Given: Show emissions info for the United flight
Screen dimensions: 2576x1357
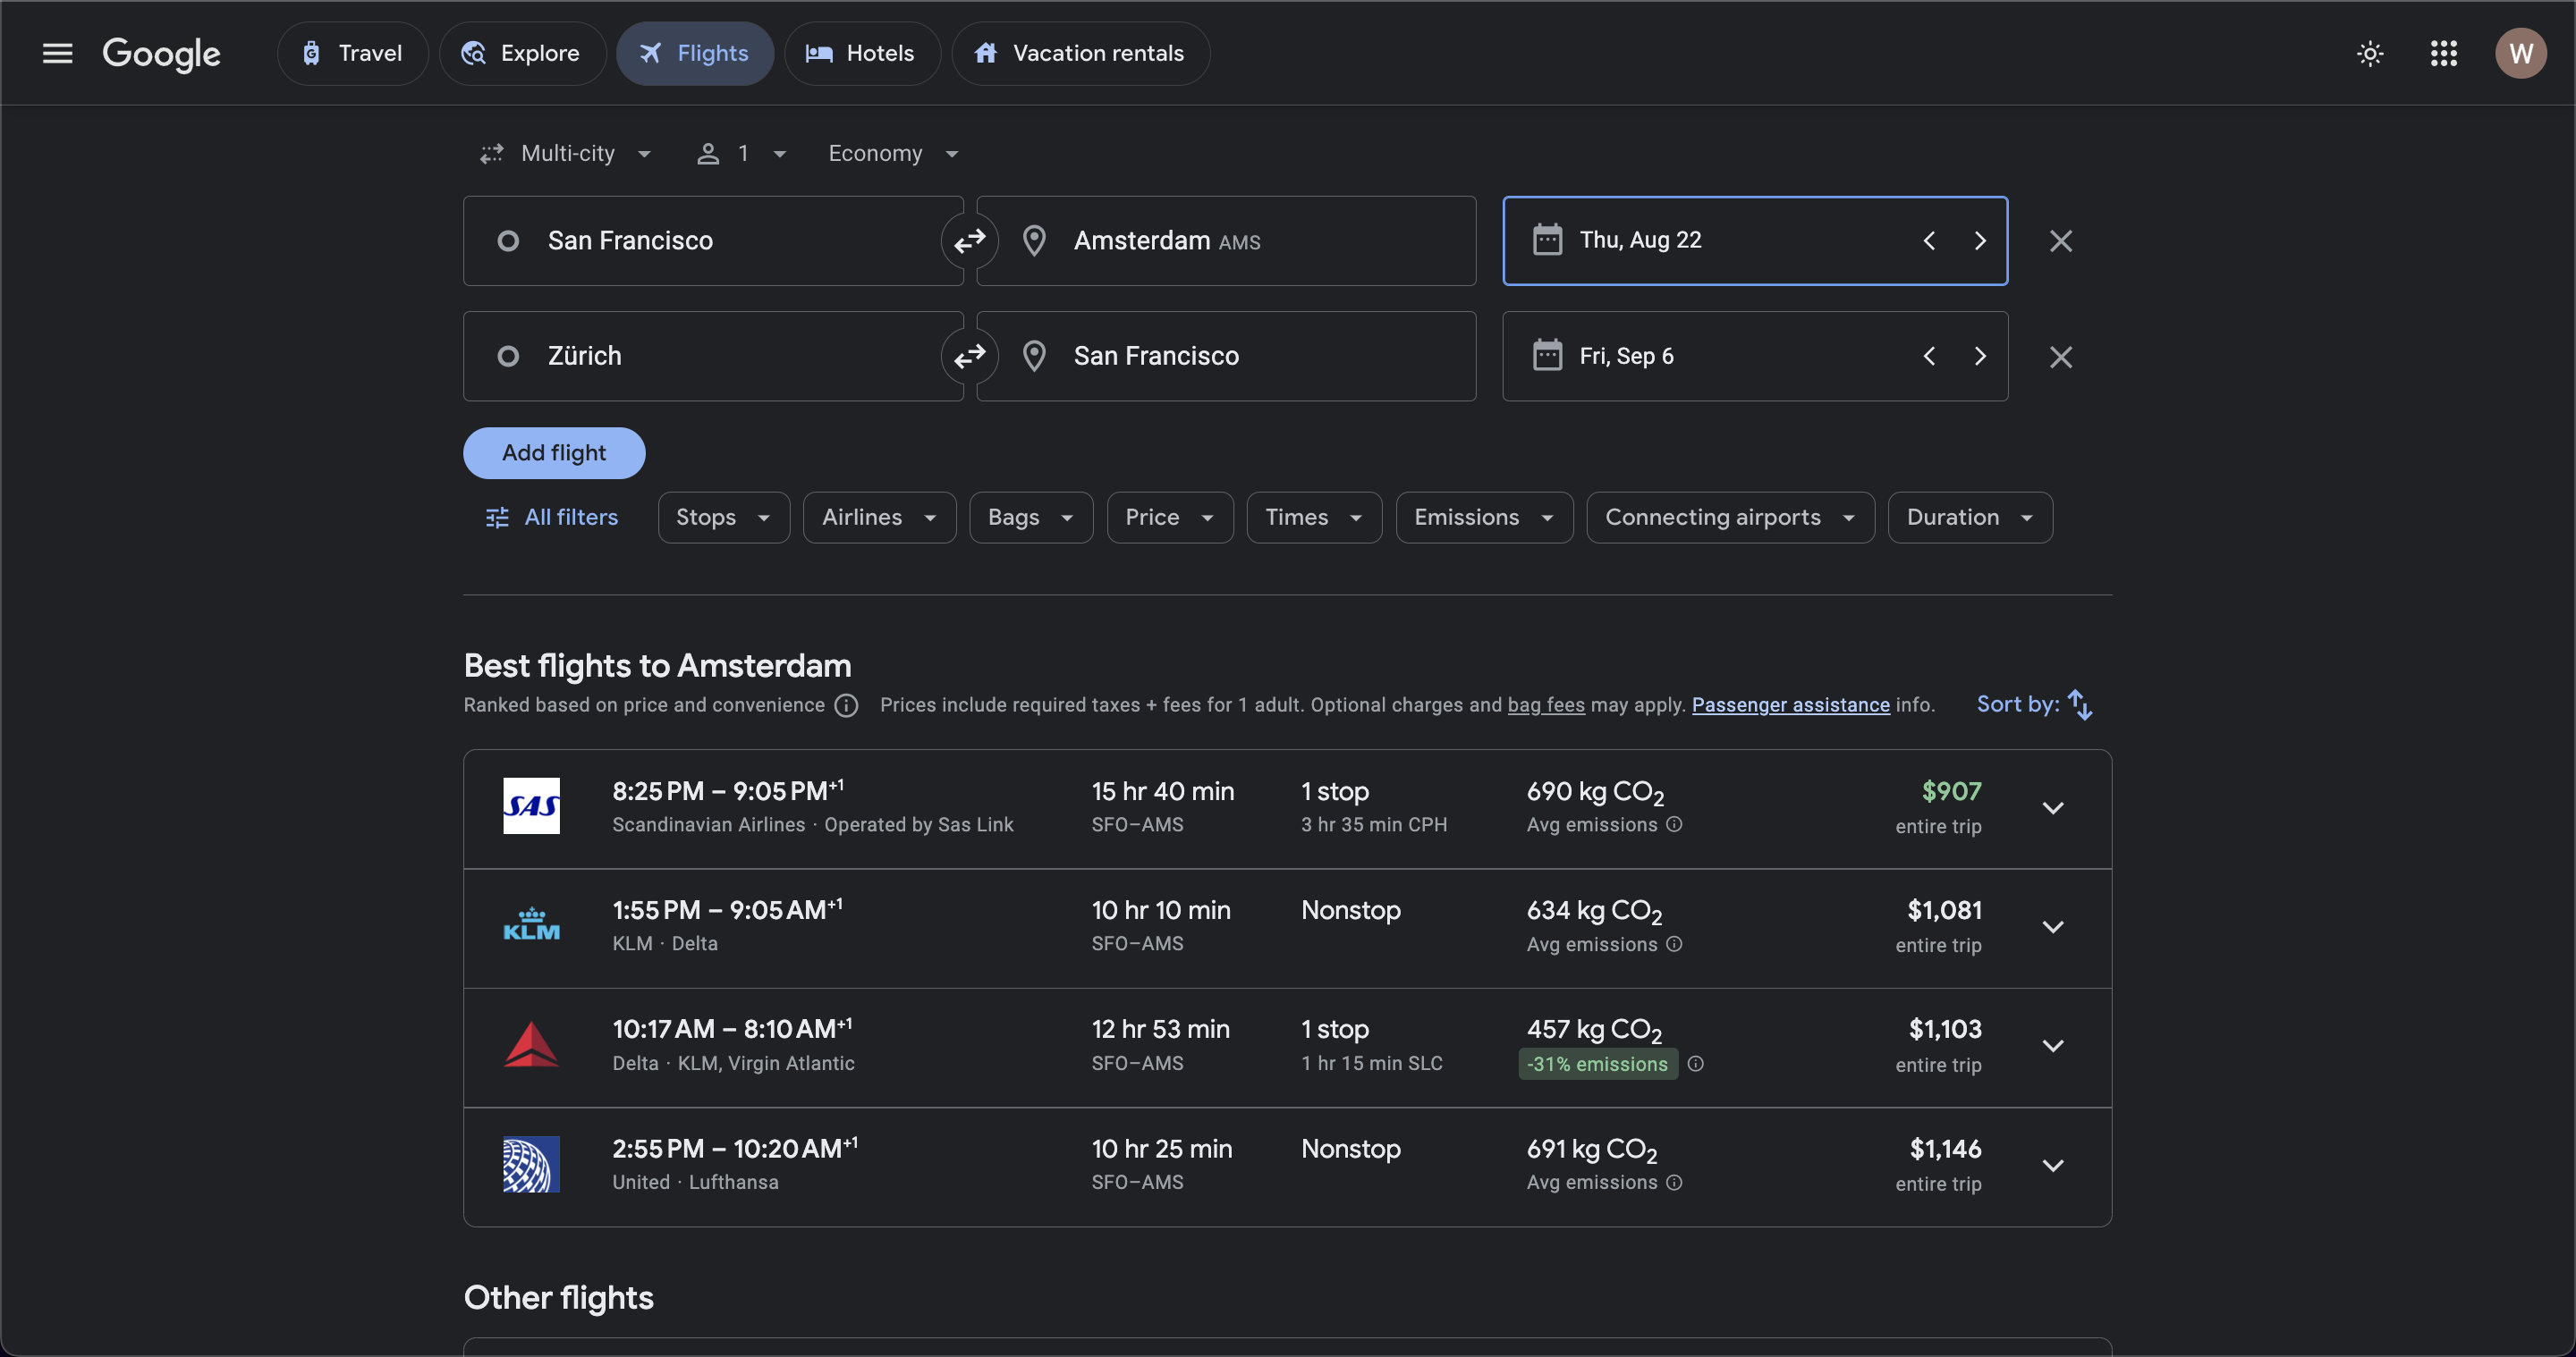Looking at the screenshot, I should (1674, 1182).
